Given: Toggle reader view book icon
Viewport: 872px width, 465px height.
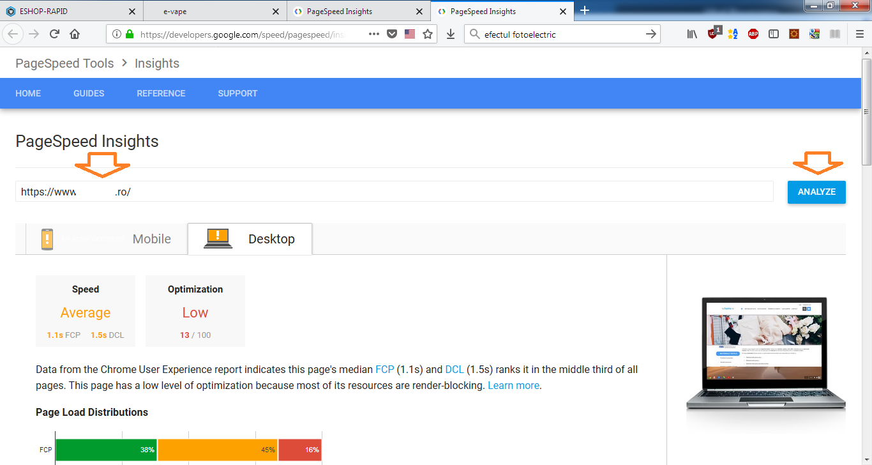Looking at the screenshot, I should (835, 34).
